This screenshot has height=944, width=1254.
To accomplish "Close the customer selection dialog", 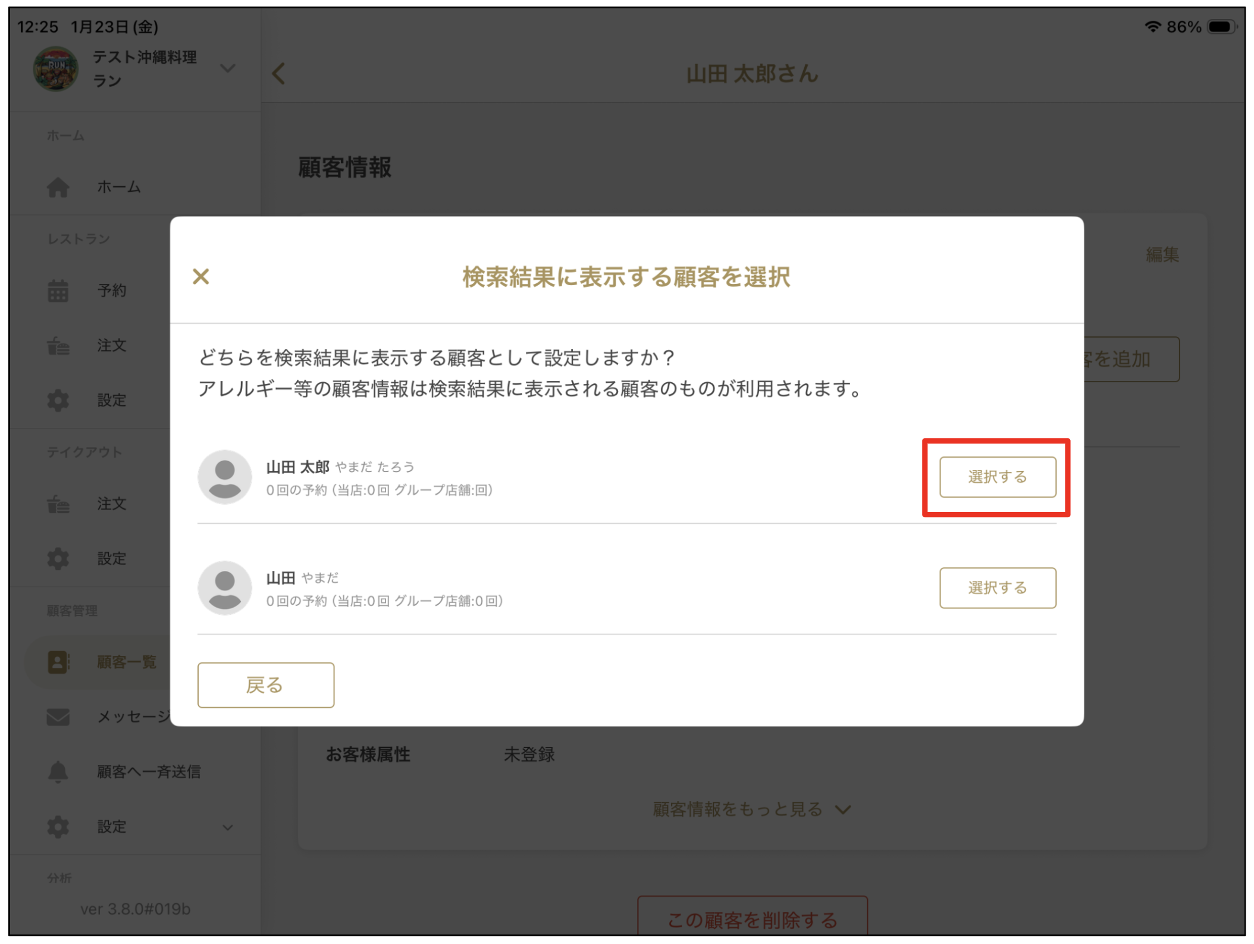I will tap(200, 276).
